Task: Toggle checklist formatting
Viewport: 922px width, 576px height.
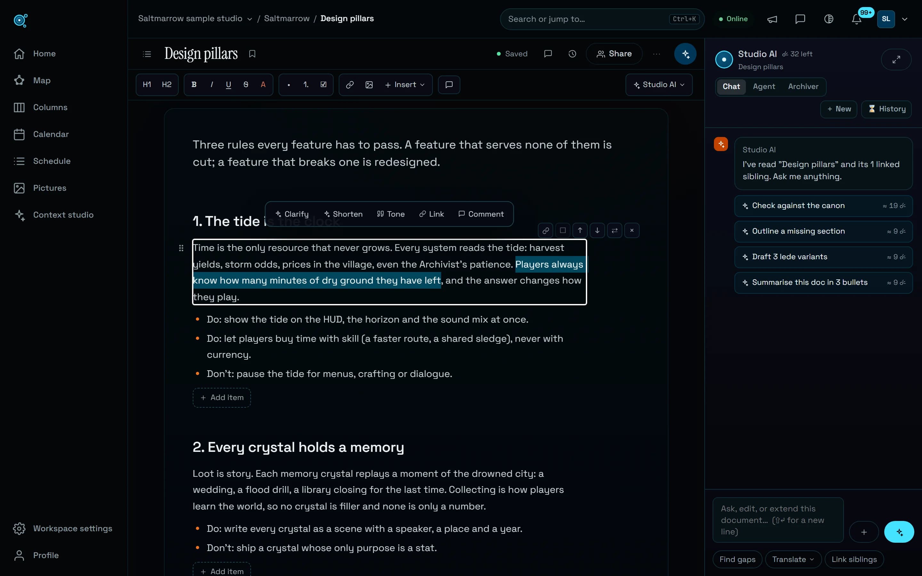Action: [x=323, y=84]
